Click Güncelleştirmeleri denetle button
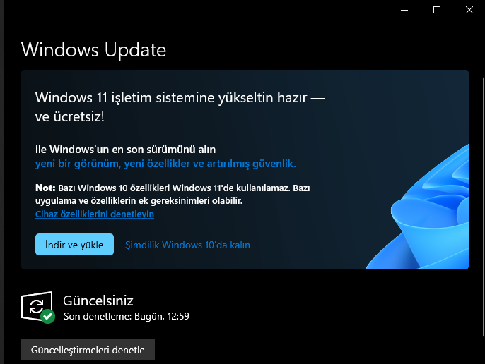 pyautogui.click(x=88, y=350)
